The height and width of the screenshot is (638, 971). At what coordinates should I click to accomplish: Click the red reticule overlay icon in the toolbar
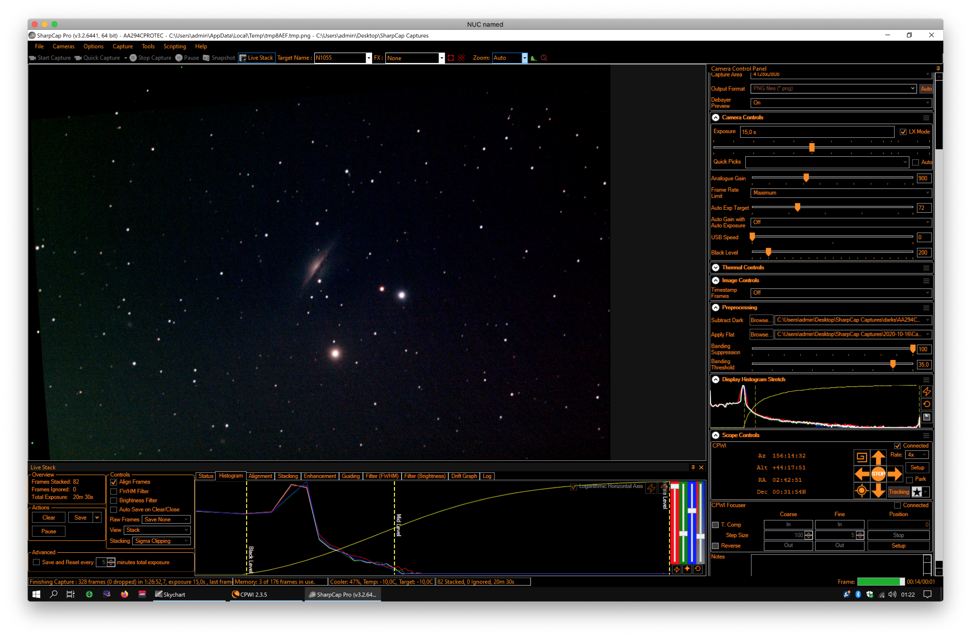461,58
